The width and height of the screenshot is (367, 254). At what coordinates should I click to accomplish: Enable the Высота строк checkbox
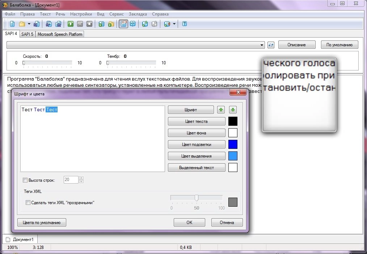25,180
